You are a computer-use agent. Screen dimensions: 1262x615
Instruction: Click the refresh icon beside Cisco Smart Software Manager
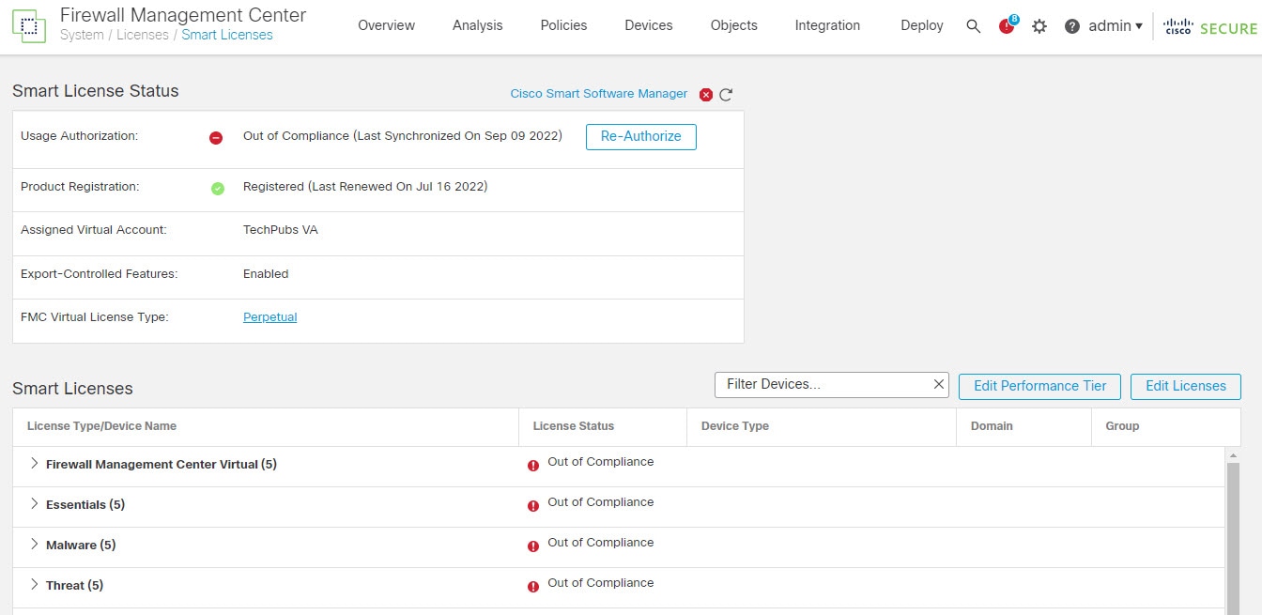(726, 95)
